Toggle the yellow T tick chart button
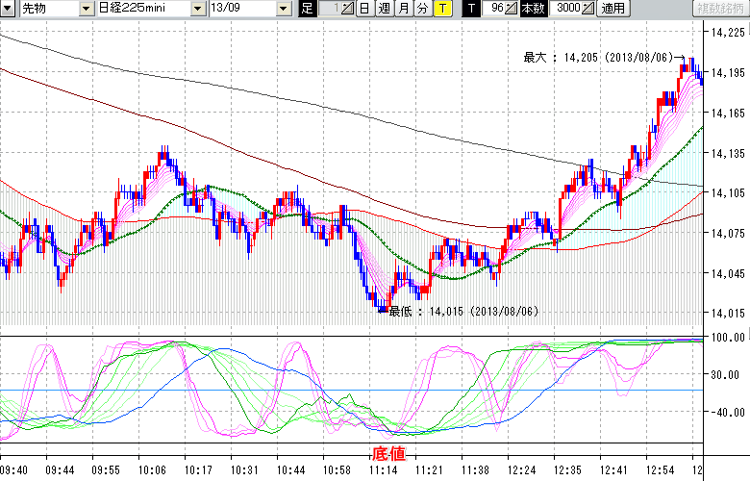Viewport: 750px width, 481px height. coord(441,9)
